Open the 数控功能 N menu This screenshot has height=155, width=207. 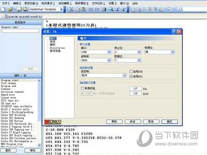pyautogui.click(x=31, y=3)
